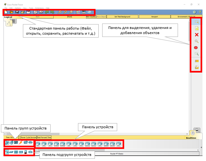
Task: Open the View menu
Action: pyautogui.click(x=25, y=8)
